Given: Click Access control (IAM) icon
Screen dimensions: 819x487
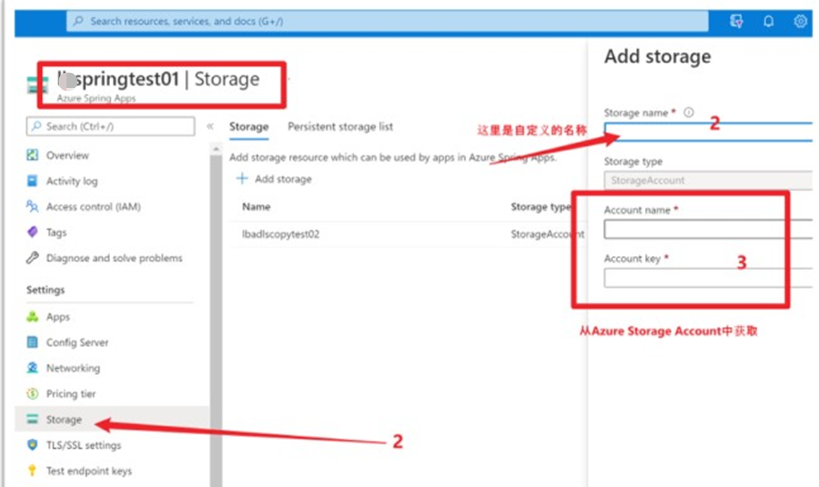Looking at the screenshot, I should (x=32, y=206).
